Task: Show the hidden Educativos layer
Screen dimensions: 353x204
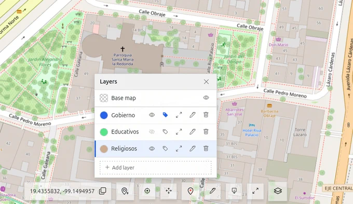Action: pos(152,132)
